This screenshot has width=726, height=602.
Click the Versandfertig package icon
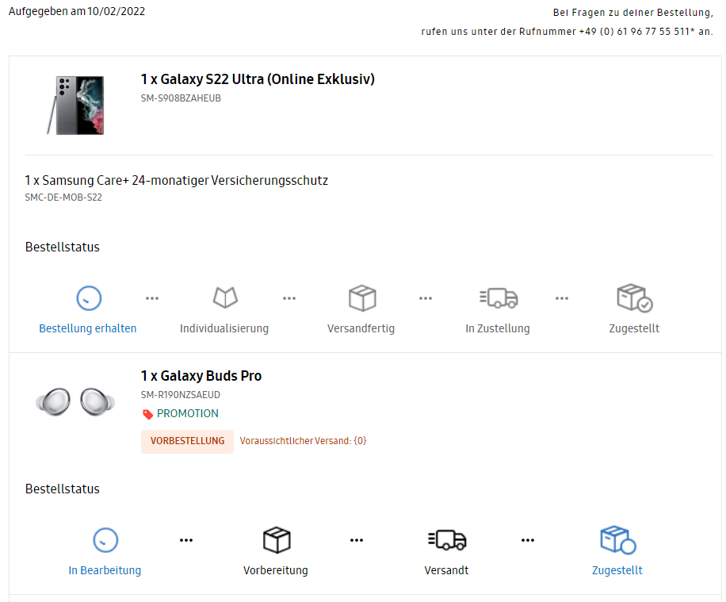tap(362, 298)
